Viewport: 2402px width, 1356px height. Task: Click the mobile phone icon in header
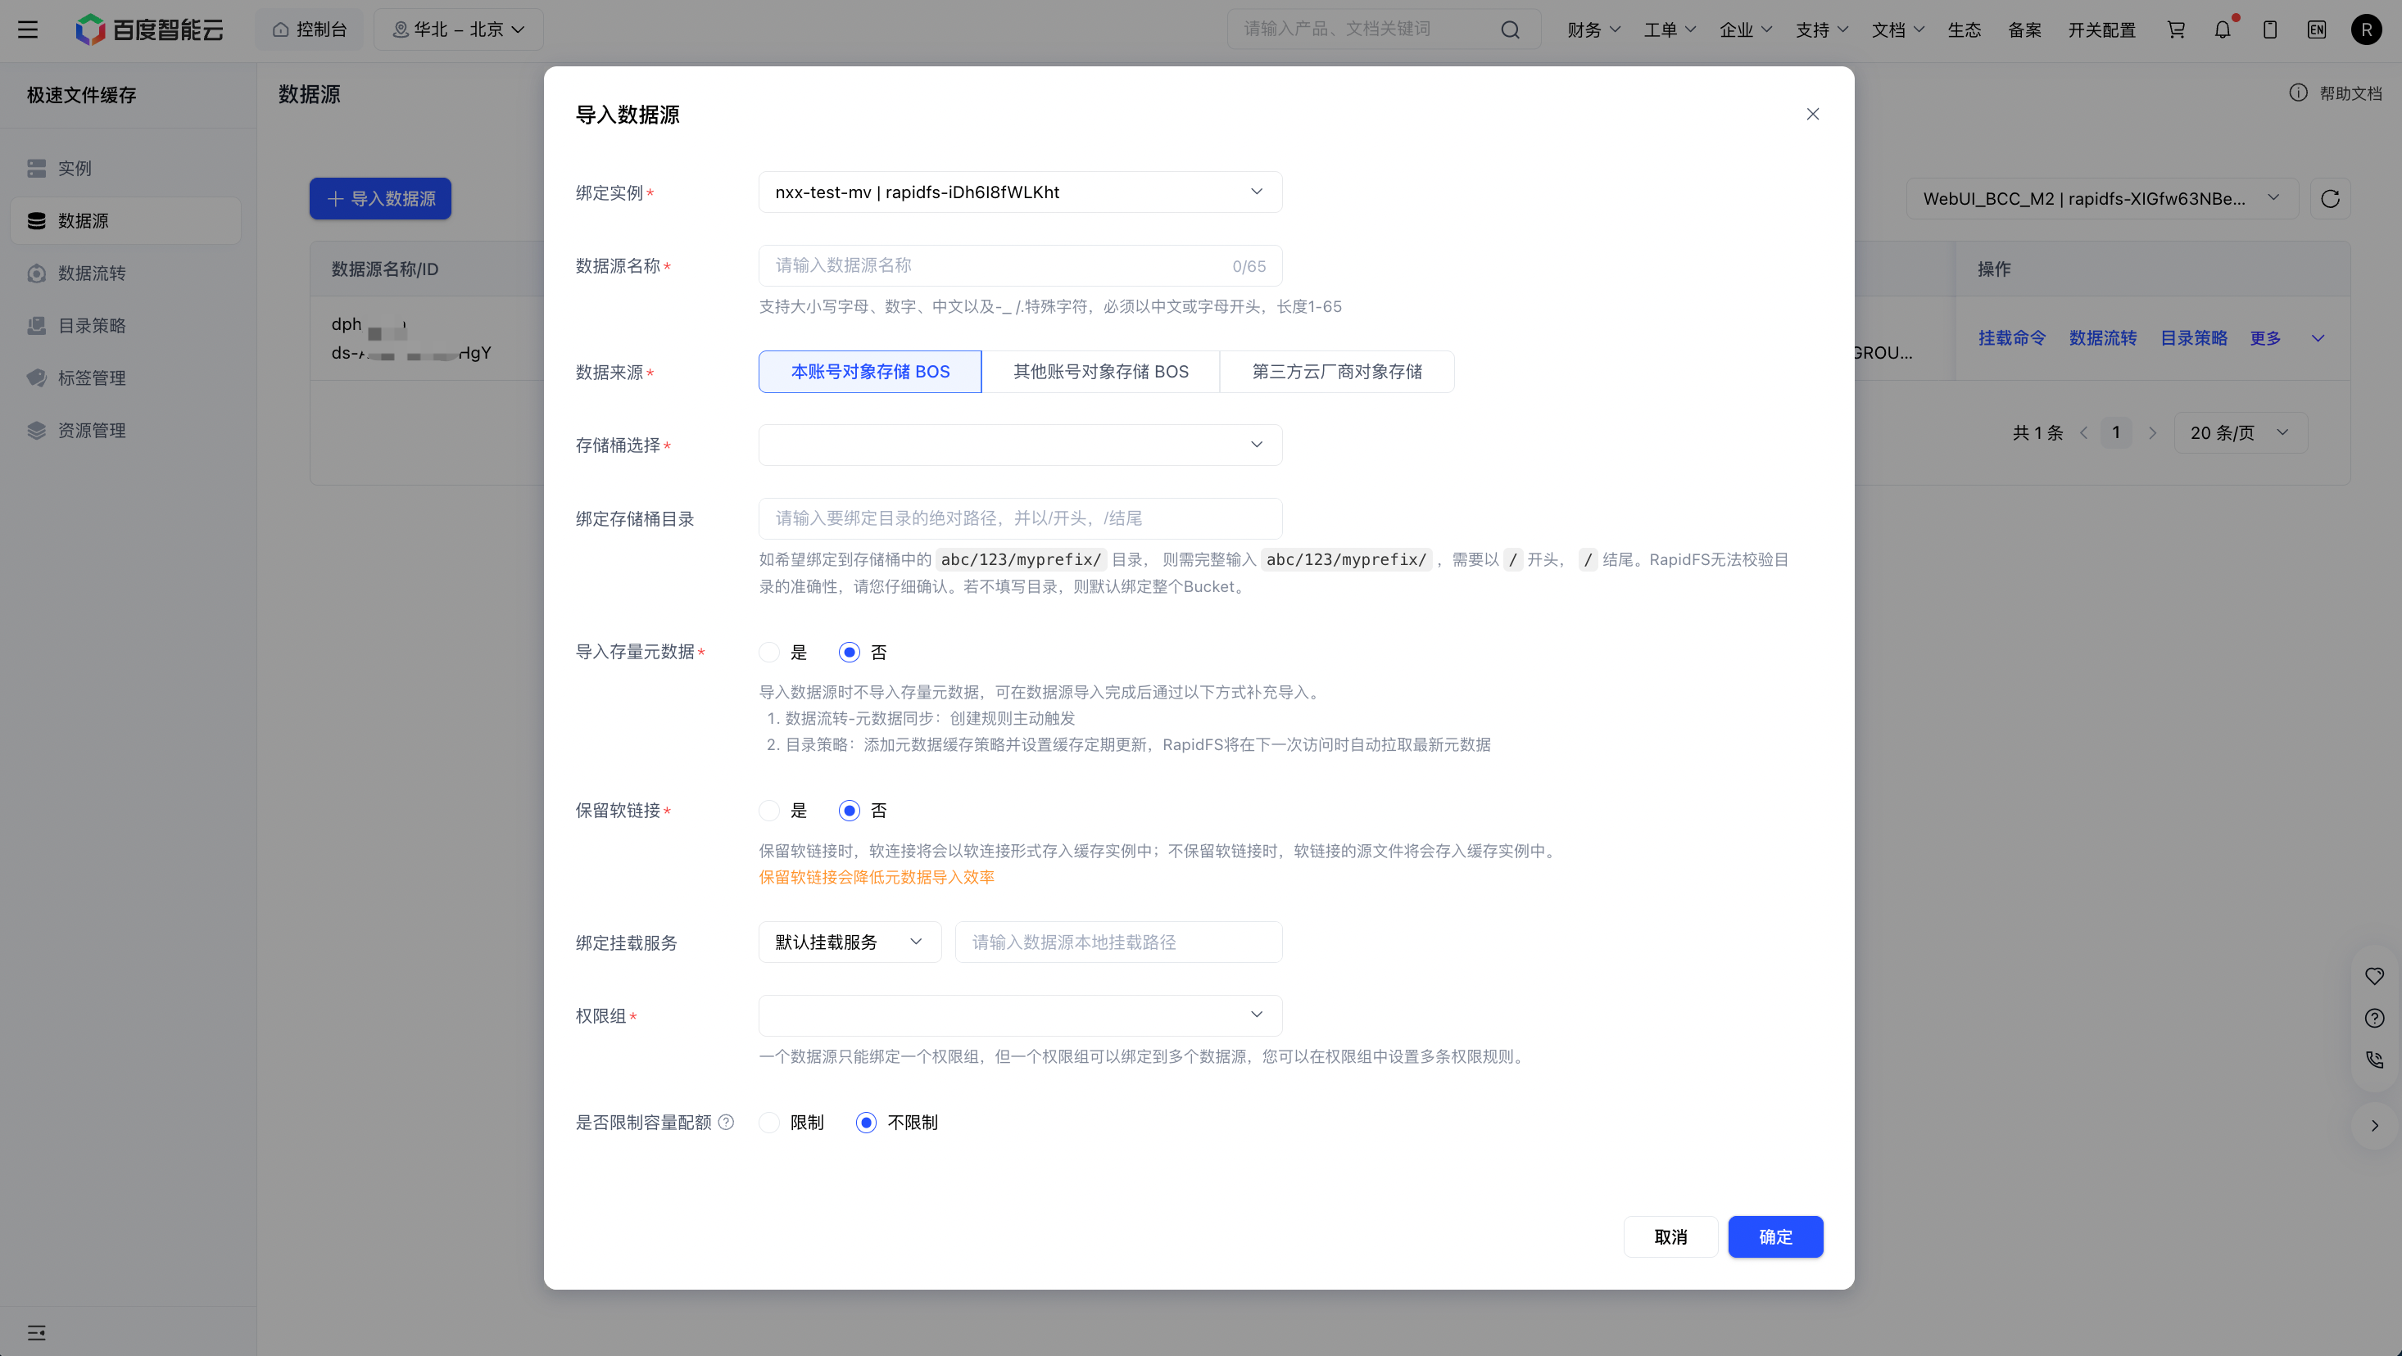[x=2269, y=29]
